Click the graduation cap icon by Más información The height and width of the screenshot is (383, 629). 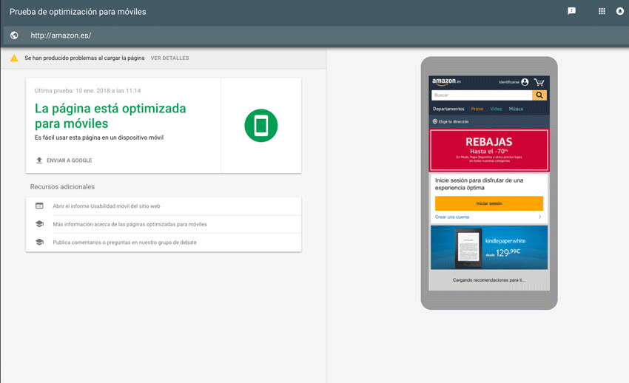39,224
